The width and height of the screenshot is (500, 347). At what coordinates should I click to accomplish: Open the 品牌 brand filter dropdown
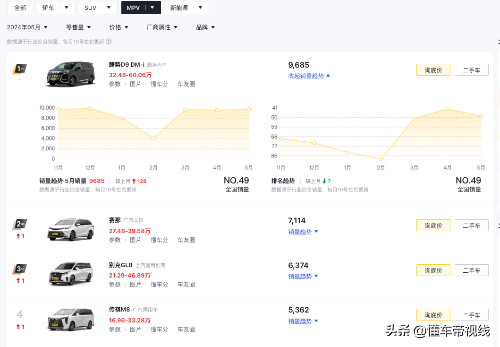click(205, 27)
